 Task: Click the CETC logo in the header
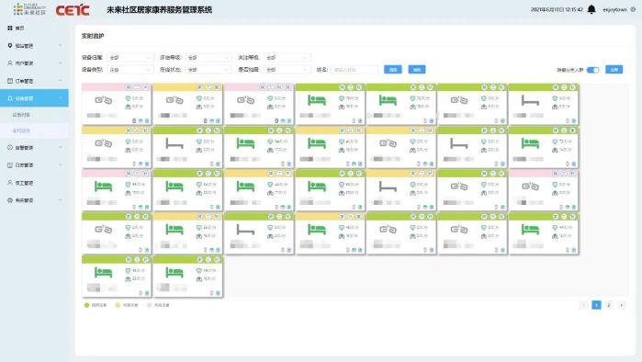pyautogui.click(x=73, y=10)
